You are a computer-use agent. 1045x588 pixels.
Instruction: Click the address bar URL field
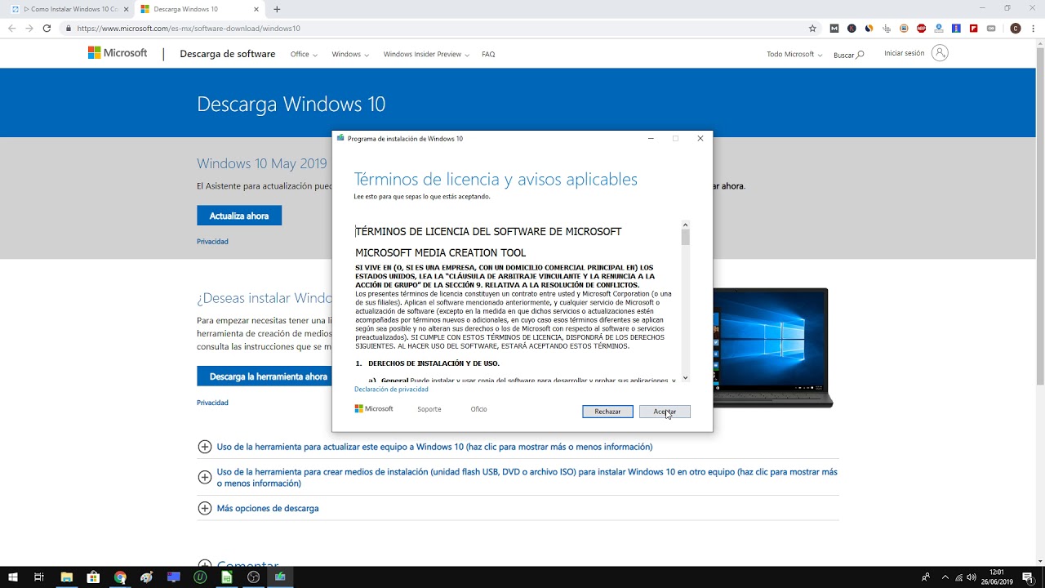pos(441,28)
